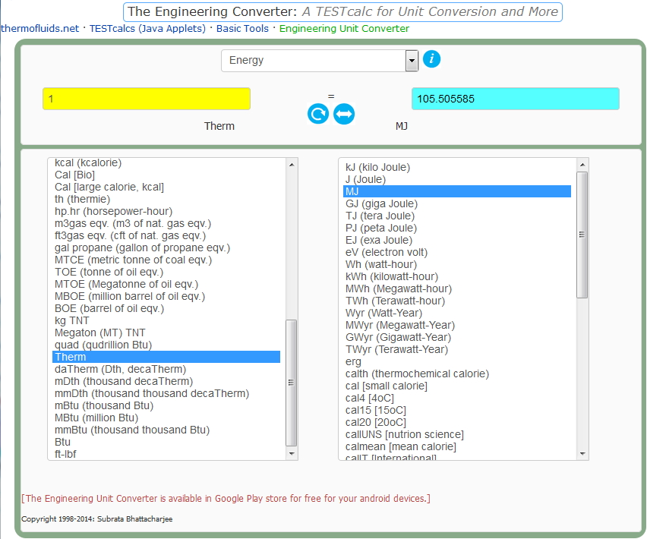Click the dropdown arrow on the quantity selector
This screenshot has width=647, height=539.
point(411,59)
